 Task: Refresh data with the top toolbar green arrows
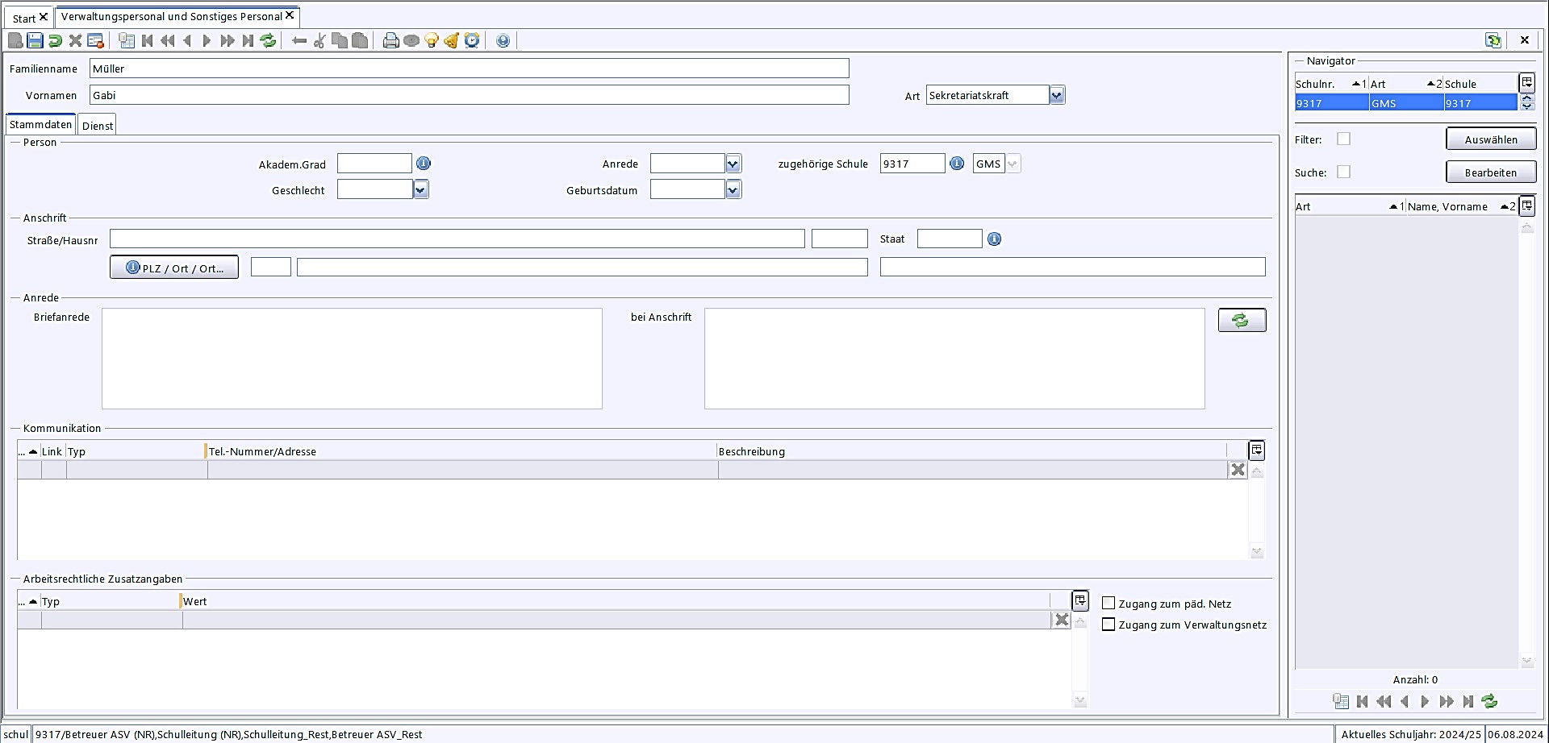[268, 40]
